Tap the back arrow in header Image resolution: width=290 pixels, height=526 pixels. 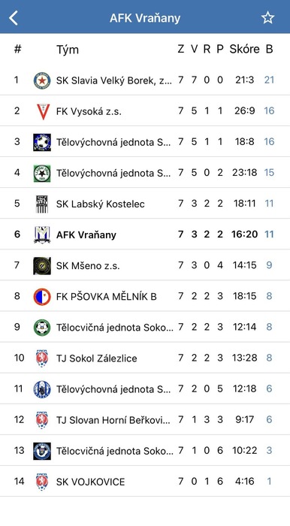pos(14,18)
